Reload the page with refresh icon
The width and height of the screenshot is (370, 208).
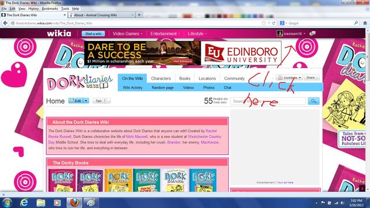click(x=273, y=23)
